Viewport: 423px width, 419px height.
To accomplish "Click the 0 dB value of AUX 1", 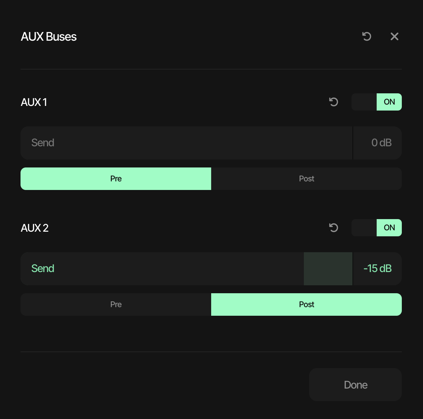I will tap(381, 143).
